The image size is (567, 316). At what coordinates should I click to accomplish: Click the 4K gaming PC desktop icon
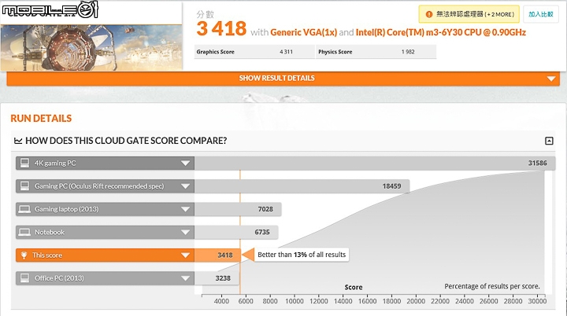24,163
